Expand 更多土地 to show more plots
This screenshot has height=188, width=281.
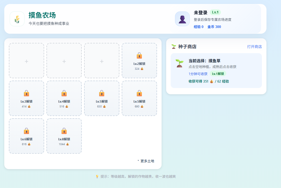click(x=146, y=161)
